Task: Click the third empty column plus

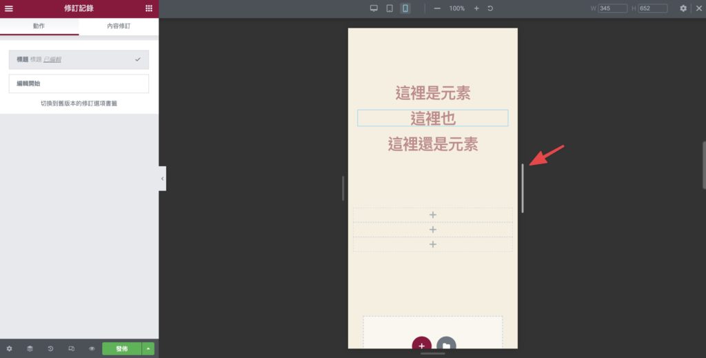Action: pyautogui.click(x=433, y=244)
